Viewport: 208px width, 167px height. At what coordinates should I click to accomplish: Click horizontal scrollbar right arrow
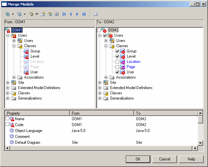(x=195, y=148)
